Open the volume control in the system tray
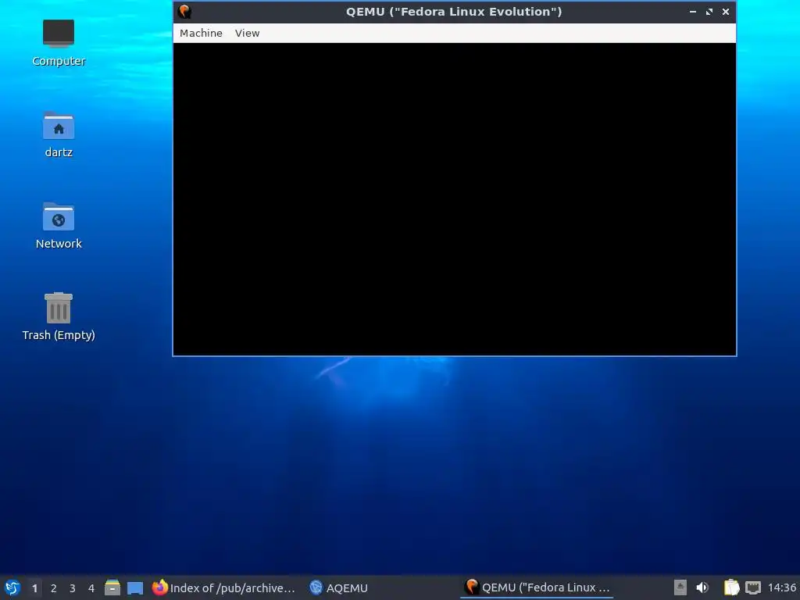Screen dimensions: 800x600 pos(702,587)
